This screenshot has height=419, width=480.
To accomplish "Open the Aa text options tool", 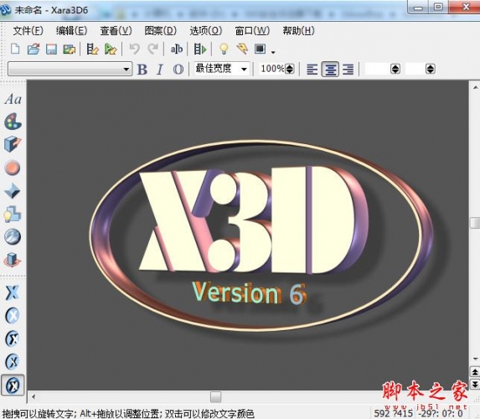I will click(x=13, y=100).
